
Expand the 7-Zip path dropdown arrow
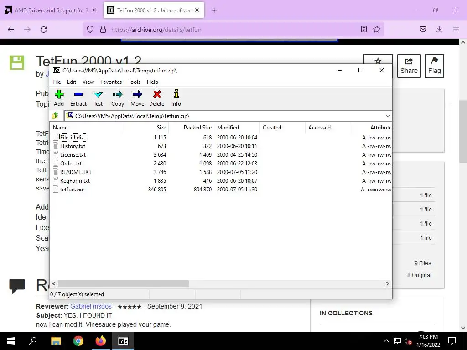click(x=388, y=116)
